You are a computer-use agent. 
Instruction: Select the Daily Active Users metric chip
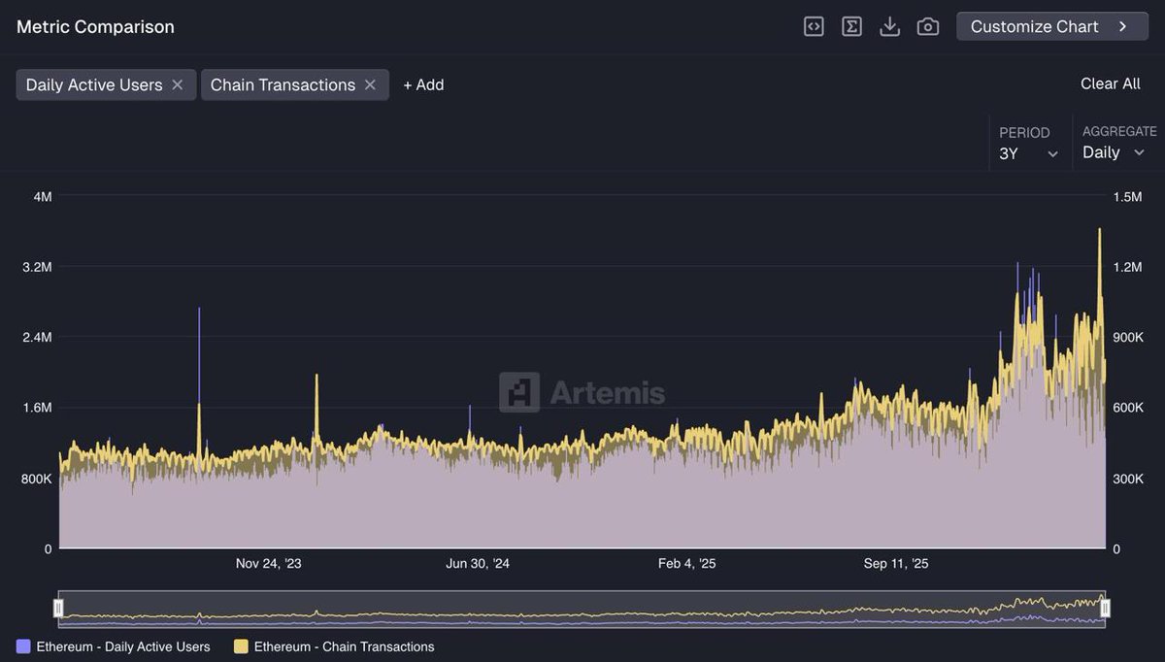coord(94,85)
